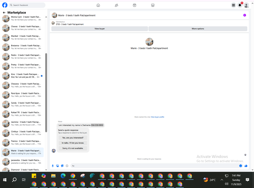Open the Notifications bell
Image resolution: width=254 pixels, height=188 pixels.
(240, 5)
